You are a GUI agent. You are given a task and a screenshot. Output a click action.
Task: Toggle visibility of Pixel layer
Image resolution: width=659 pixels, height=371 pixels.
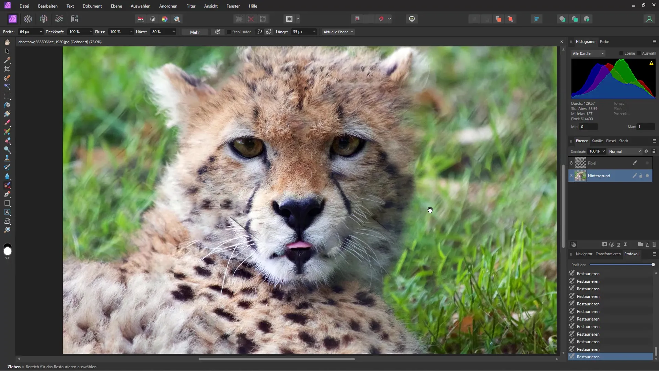click(x=647, y=163)
